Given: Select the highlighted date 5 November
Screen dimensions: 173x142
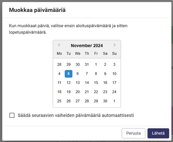Looking at the screenshot, I should [x=68, y=74].
